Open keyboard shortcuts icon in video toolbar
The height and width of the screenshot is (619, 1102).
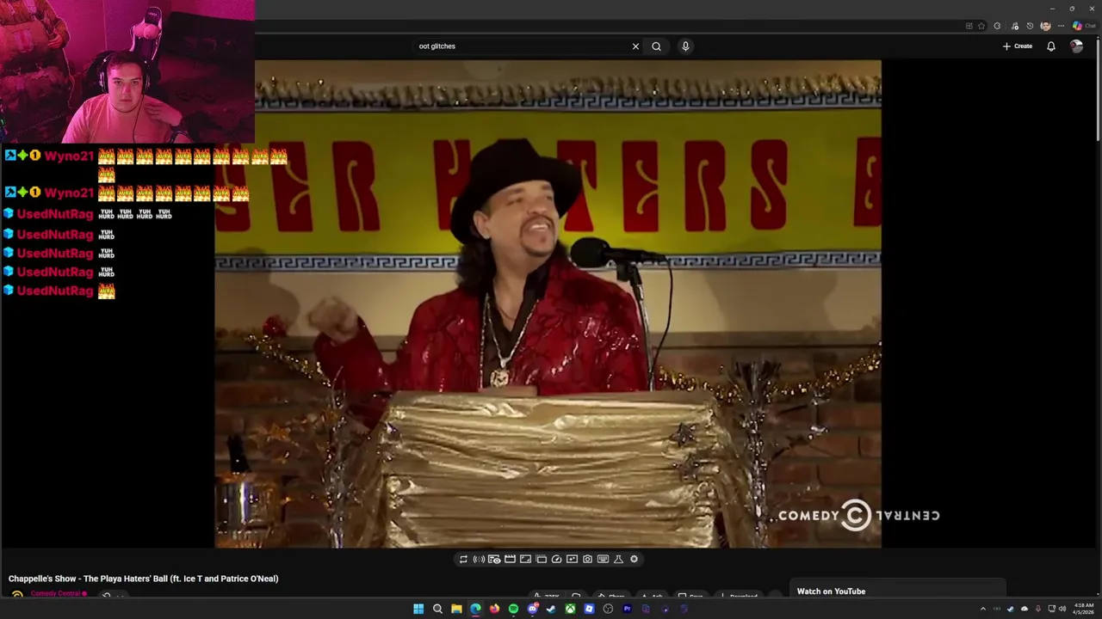(x=603, y=559)
